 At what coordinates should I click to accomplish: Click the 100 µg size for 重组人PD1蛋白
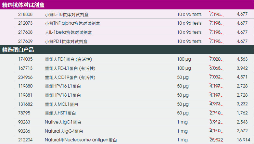[184, 59]
